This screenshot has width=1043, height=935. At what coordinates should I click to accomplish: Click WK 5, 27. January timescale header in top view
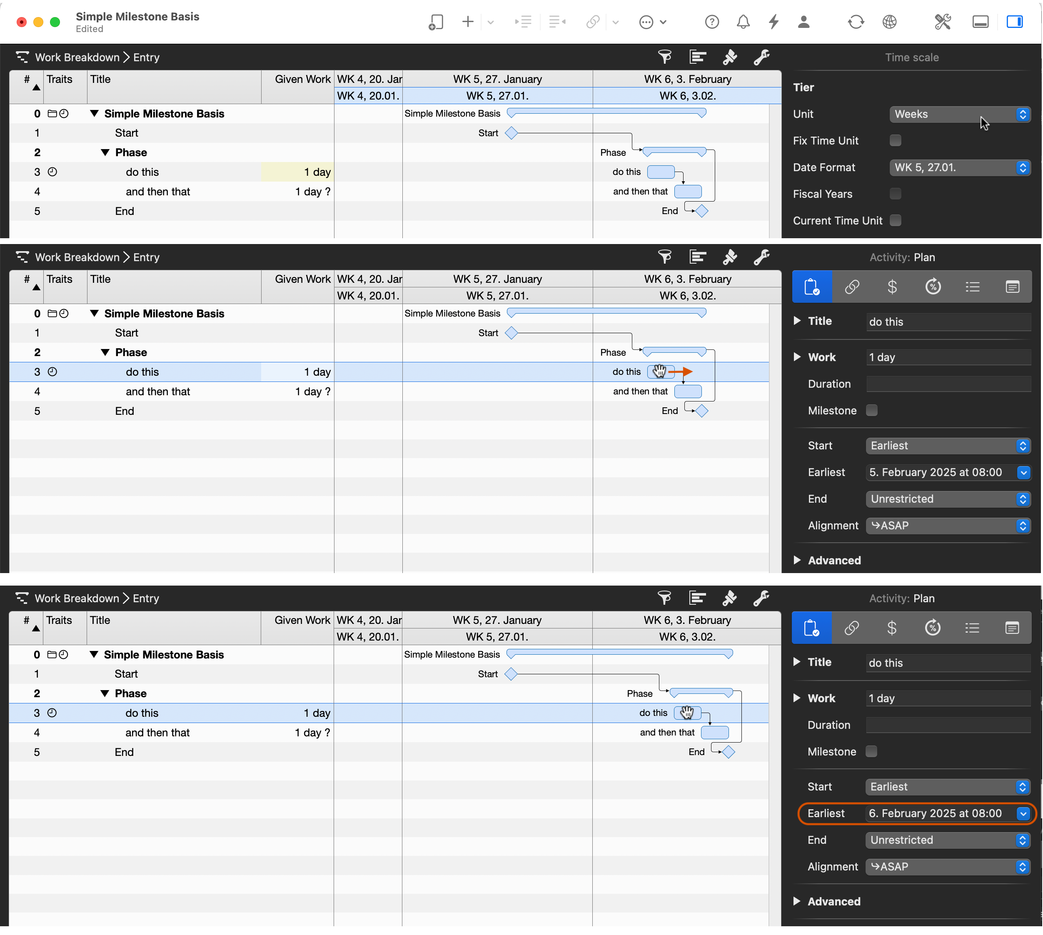point(497,79)
